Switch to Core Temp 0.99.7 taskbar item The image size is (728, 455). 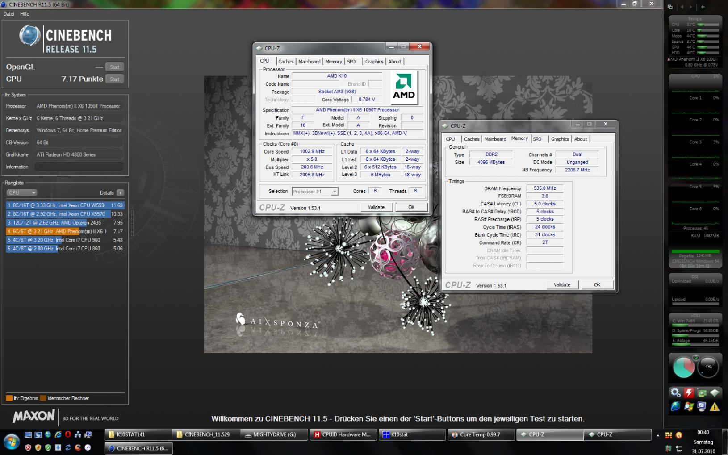tap(481, 434)
